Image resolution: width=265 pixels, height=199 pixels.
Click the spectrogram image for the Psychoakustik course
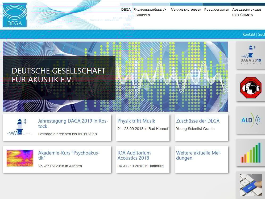point(20,158)
